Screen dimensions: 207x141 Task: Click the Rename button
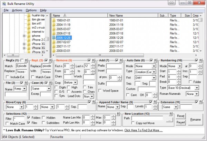pyautogui.click(x=195, y=120)
